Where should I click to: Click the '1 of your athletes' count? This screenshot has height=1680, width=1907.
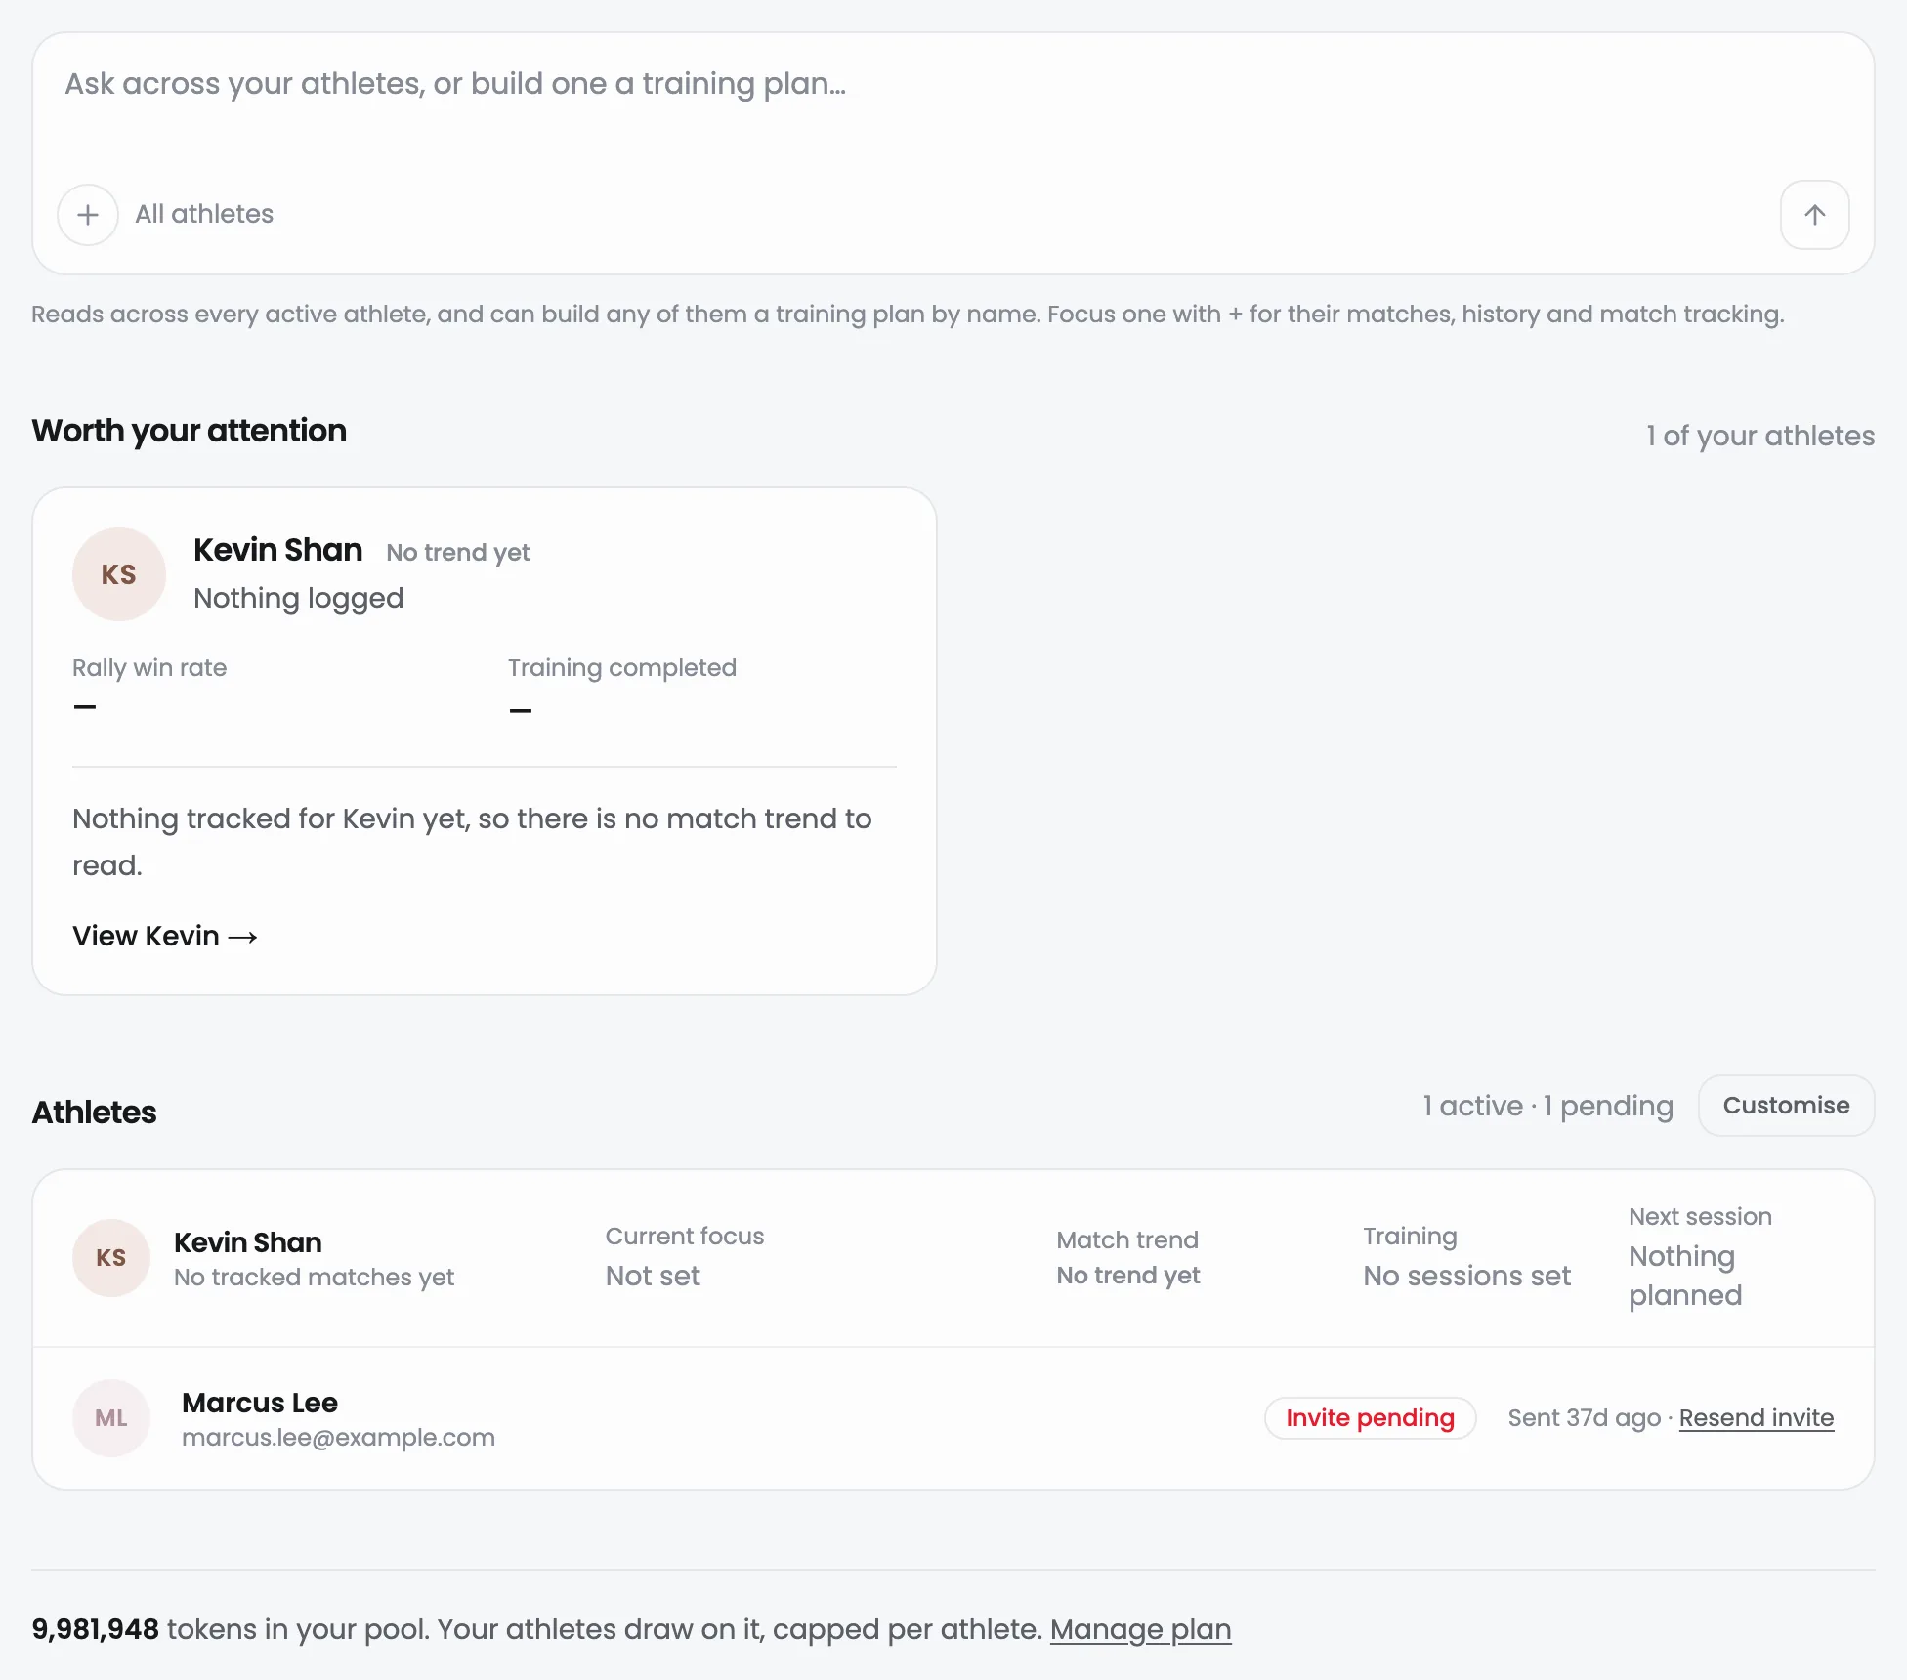[x=1760, y=436]
